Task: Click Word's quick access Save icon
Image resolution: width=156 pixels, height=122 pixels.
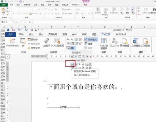Action: pos(14,30)
